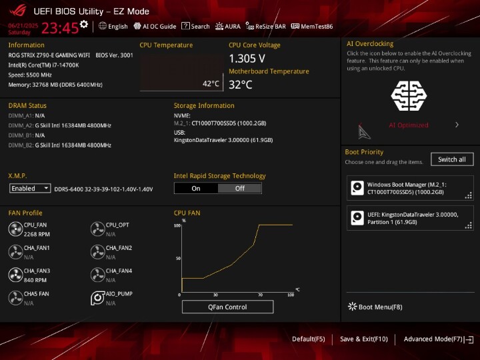Turn Intel Rapid Storage Technology On
This screenshot has width=480, height=360.
click(196, 189)
